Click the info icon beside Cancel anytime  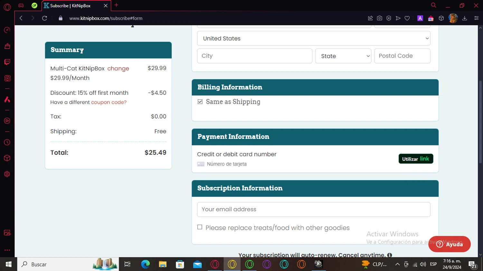point(390,255)
